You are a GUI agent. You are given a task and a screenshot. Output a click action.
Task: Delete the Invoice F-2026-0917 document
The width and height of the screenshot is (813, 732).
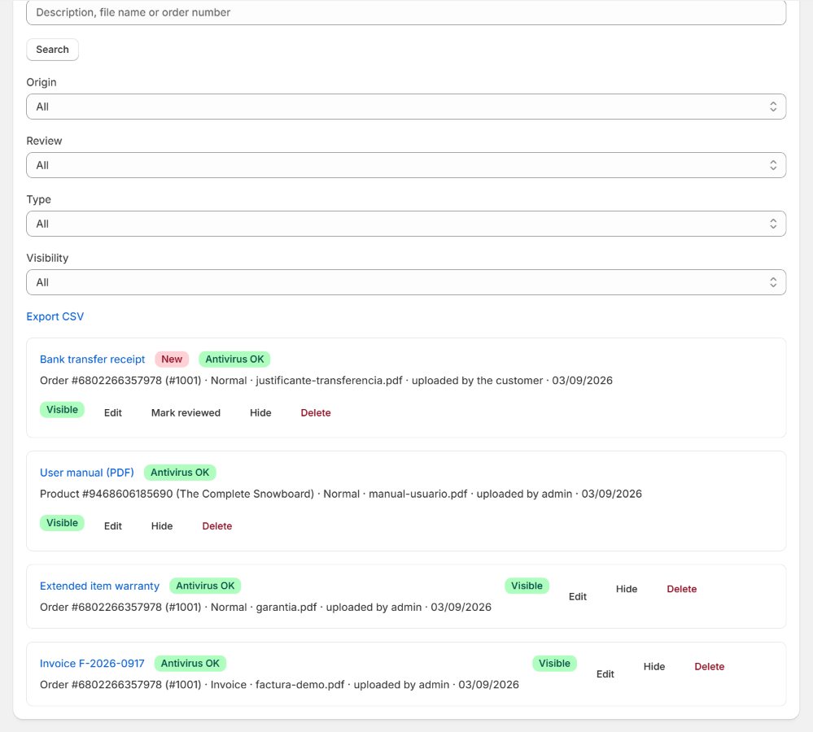coord(710,667)
